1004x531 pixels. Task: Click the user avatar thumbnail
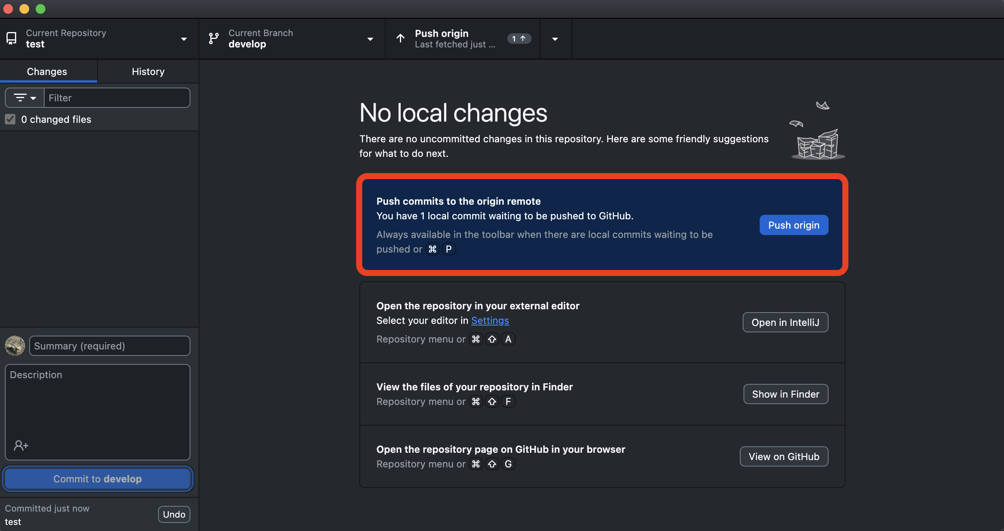pyautogui.click(x=15, y=346)
